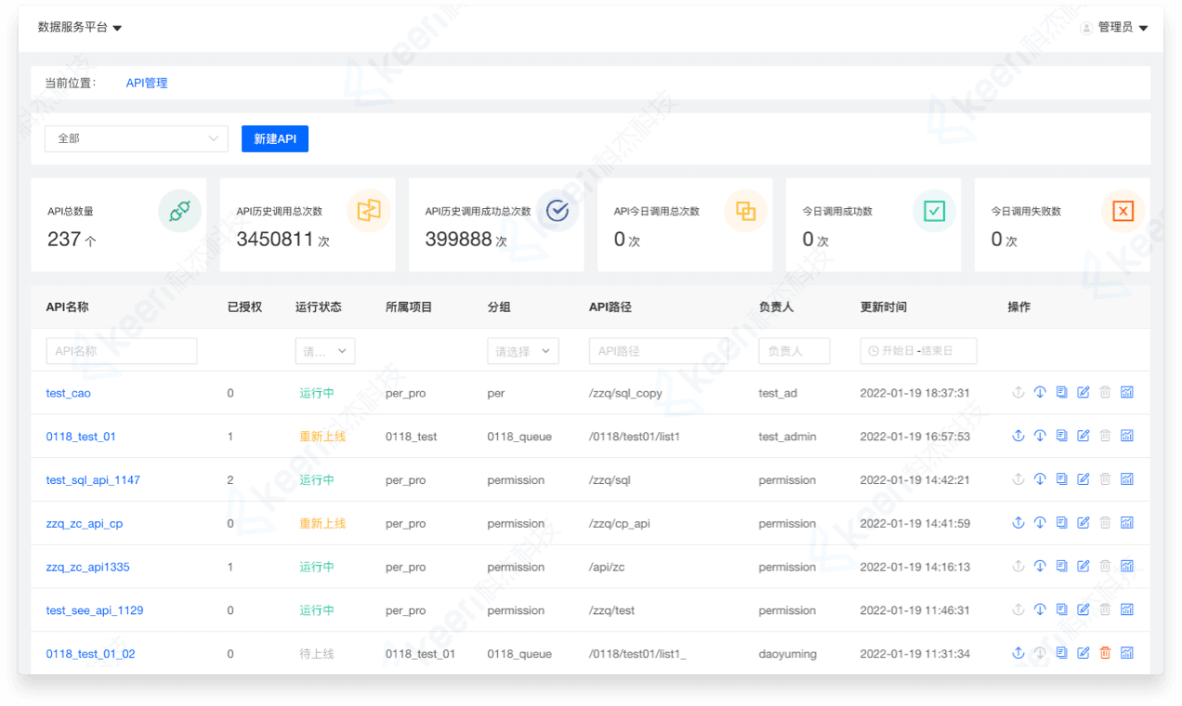This screenshot has width=1182, height=706.
Task: Delete 0118_test_01_02 using orange trash icon
Action: tap(1105, 653)
